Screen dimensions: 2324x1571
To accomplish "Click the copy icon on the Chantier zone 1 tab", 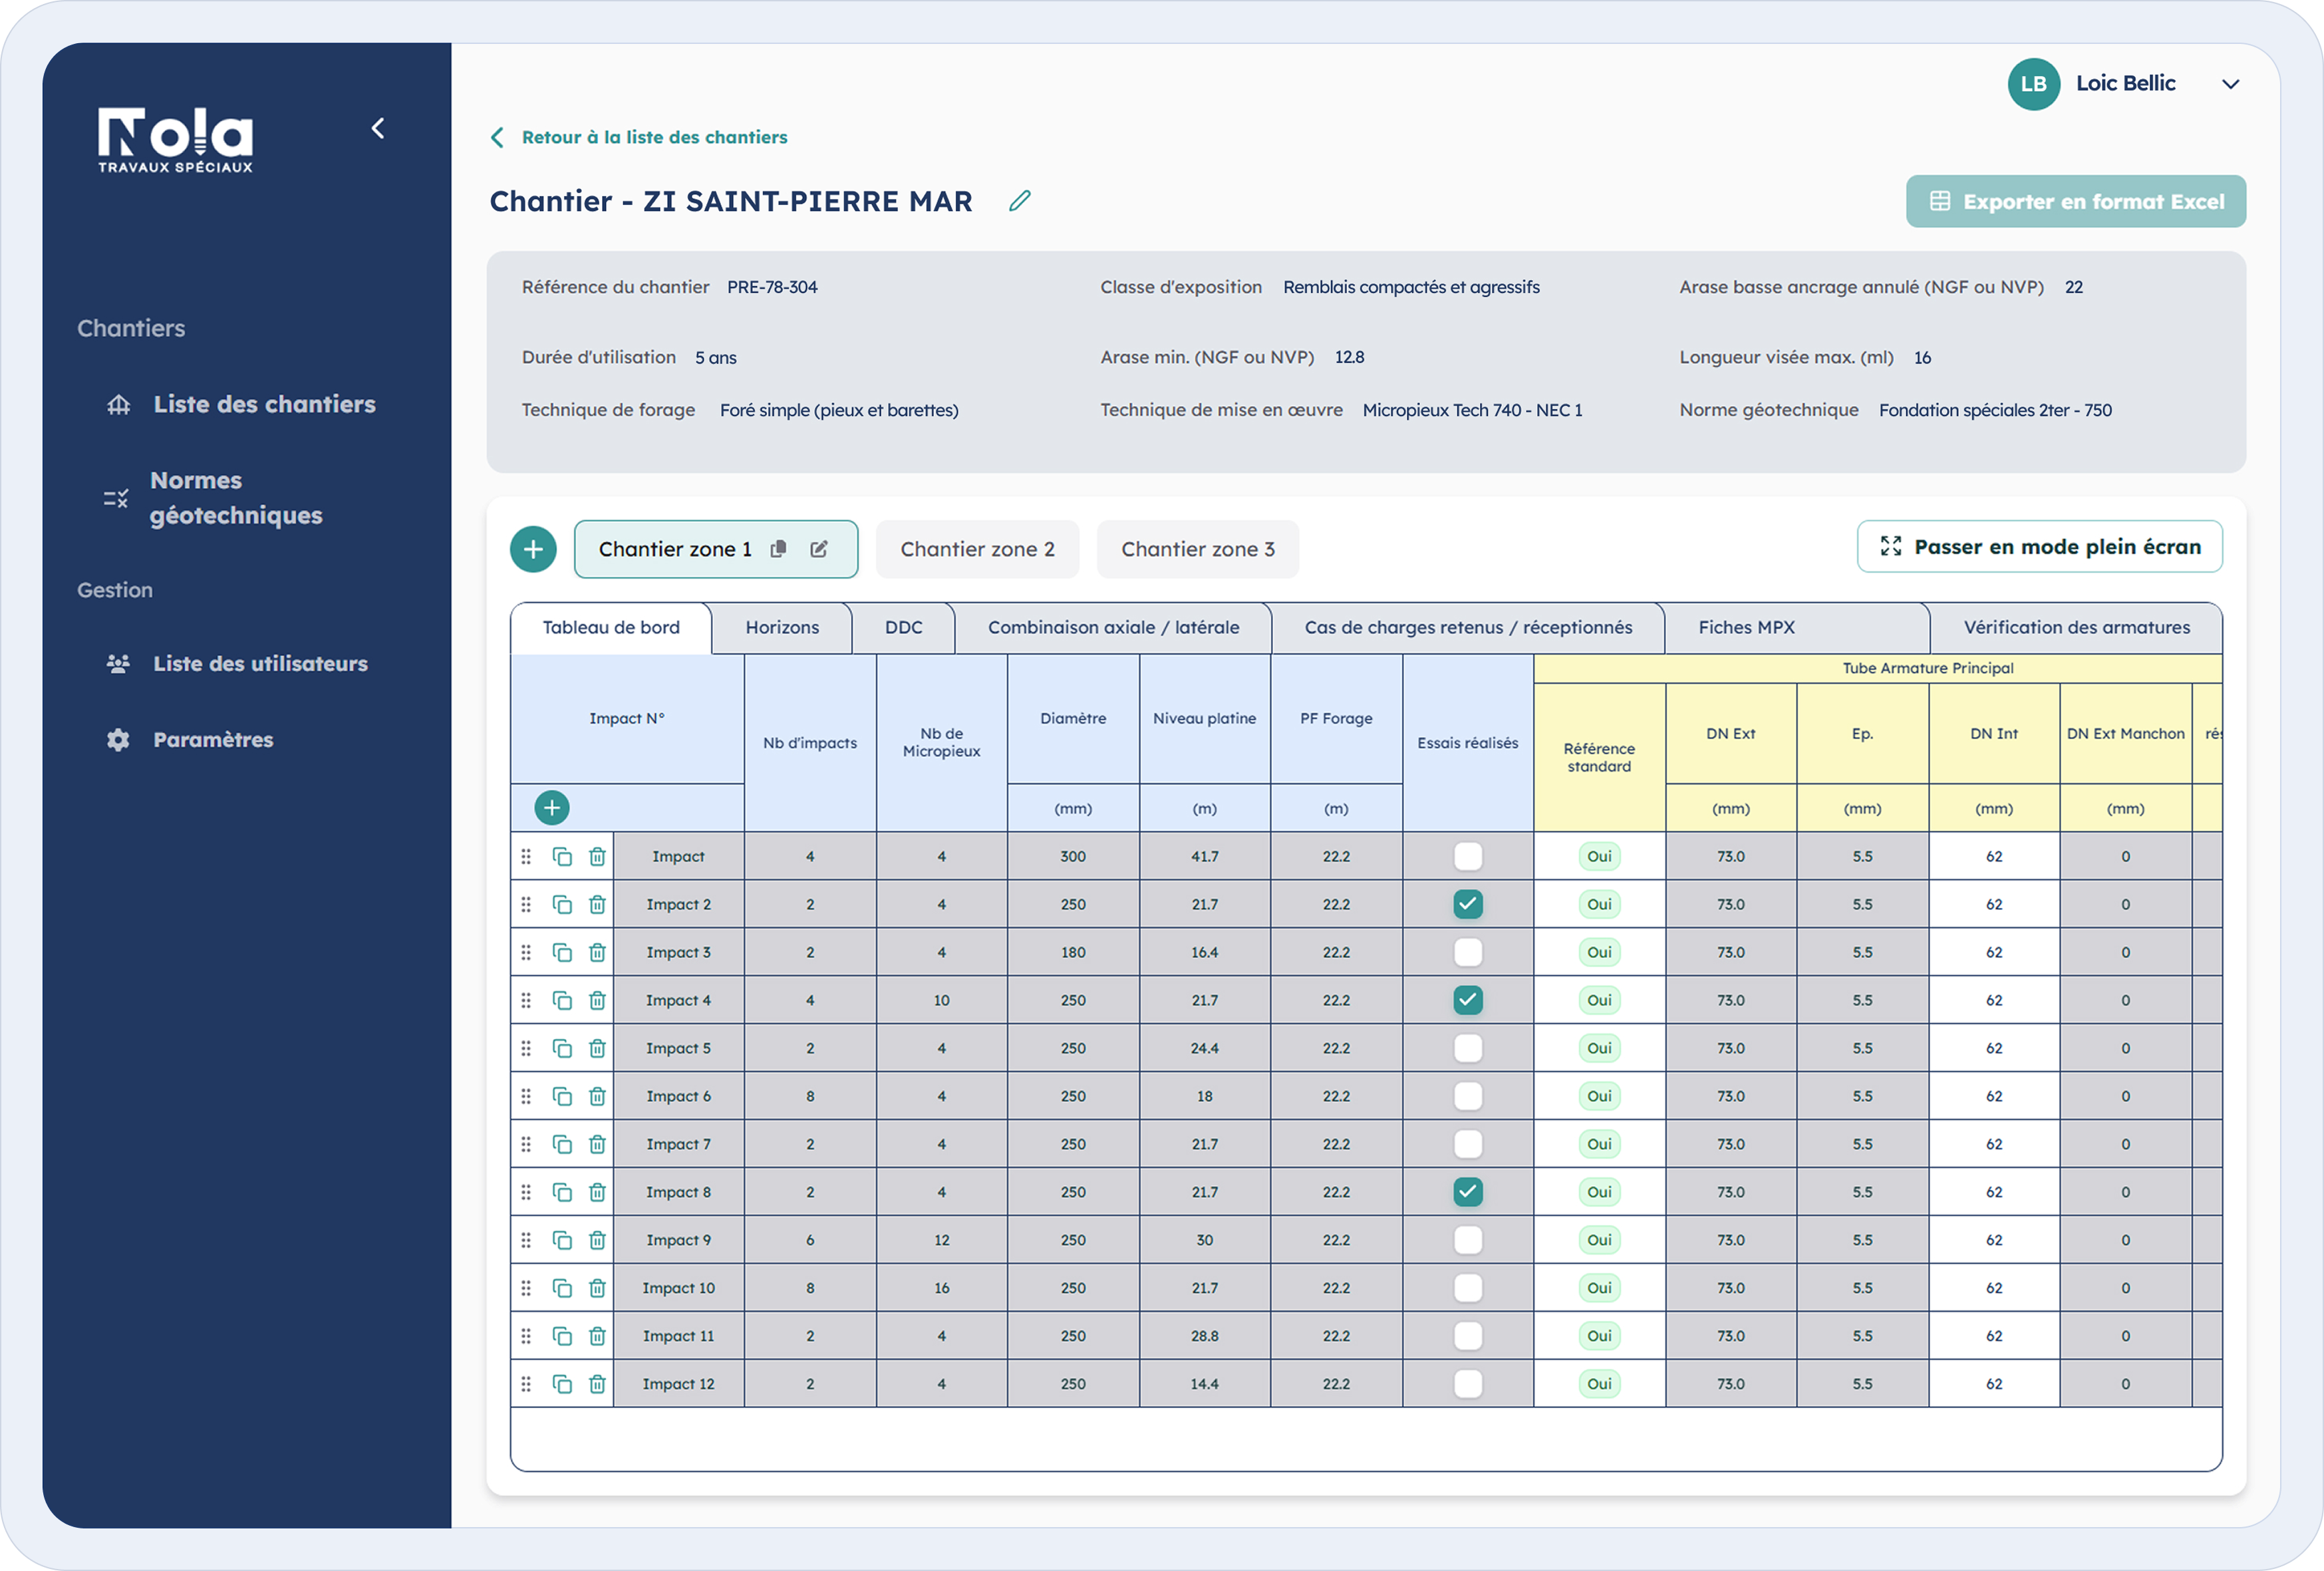I will (778, 549).
